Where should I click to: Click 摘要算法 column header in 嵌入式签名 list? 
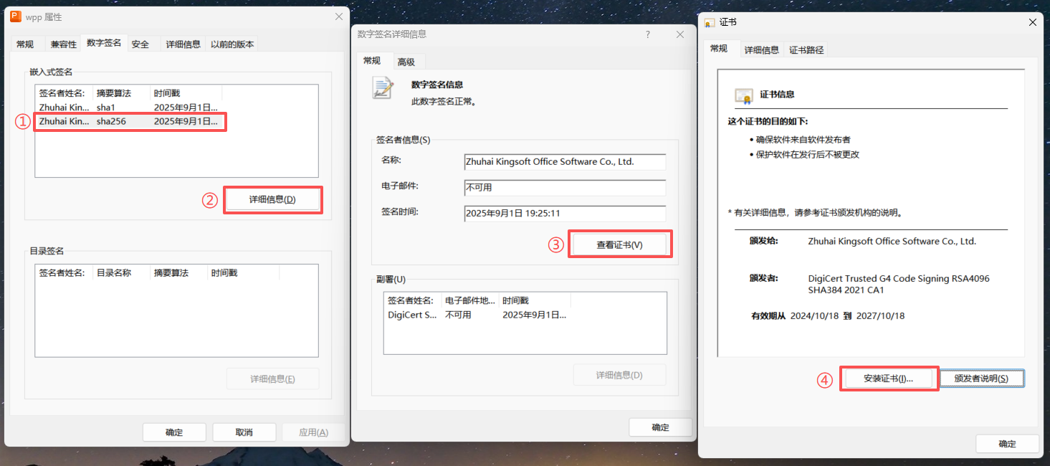pyautogui.click(x=122, y=93)
